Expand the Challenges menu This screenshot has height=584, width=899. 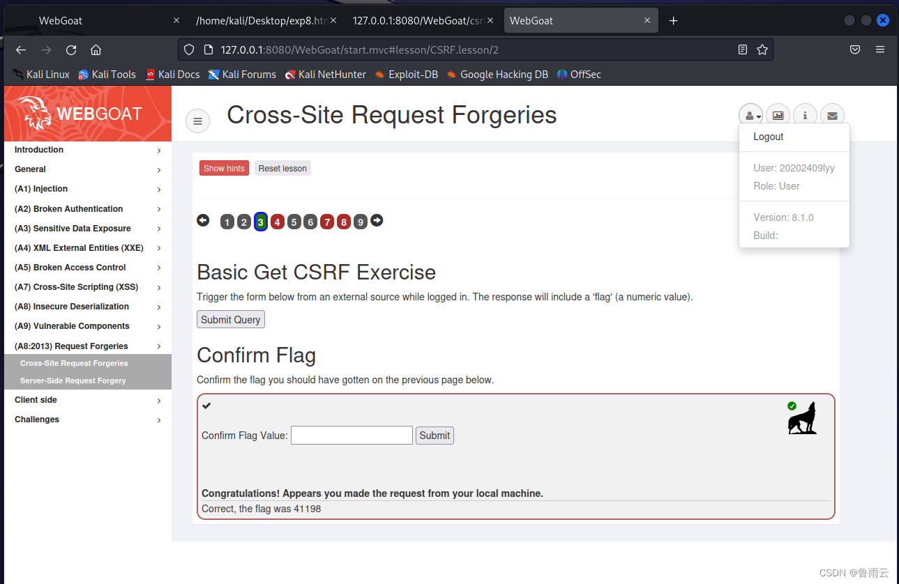tap(87, 420)
